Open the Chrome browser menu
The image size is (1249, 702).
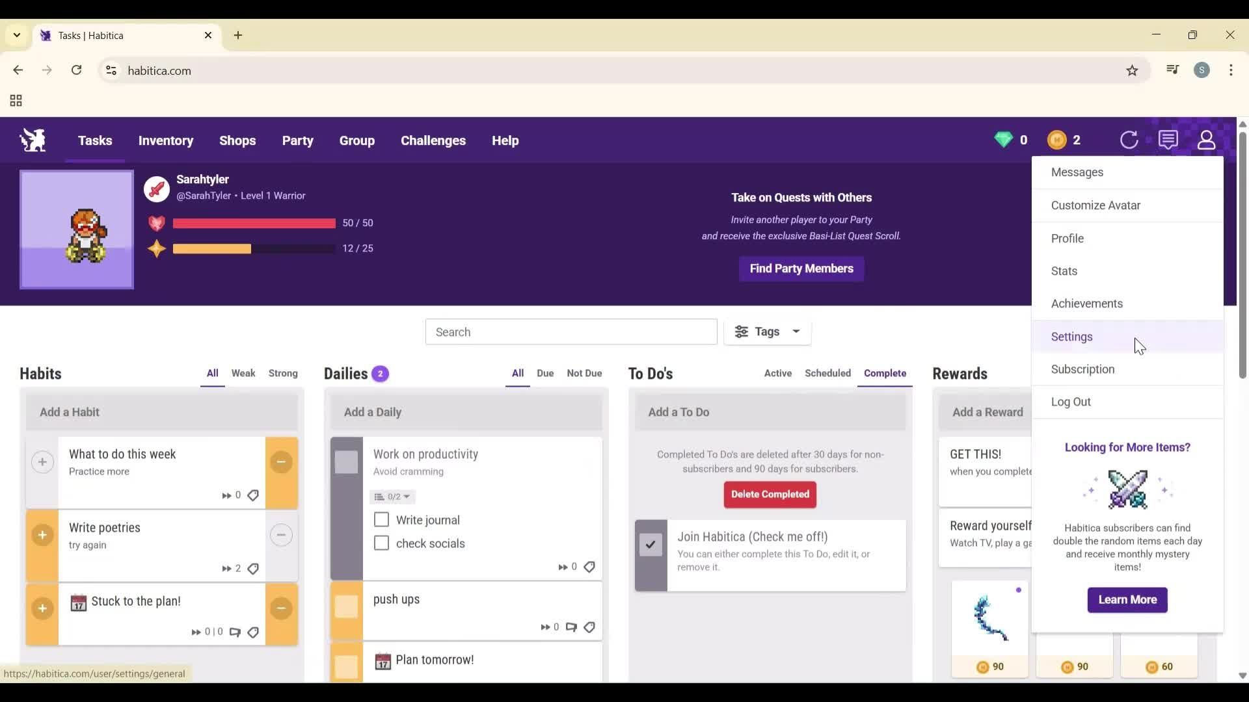coord(1231,70)
